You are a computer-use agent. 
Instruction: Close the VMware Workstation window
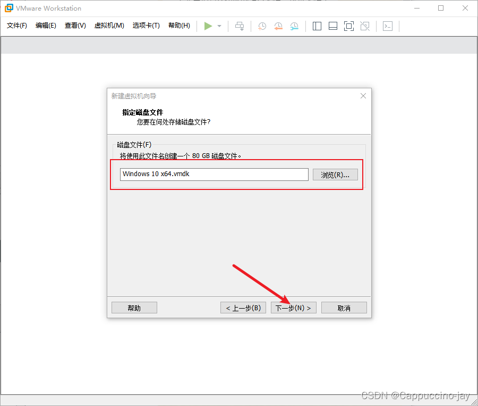465,9
